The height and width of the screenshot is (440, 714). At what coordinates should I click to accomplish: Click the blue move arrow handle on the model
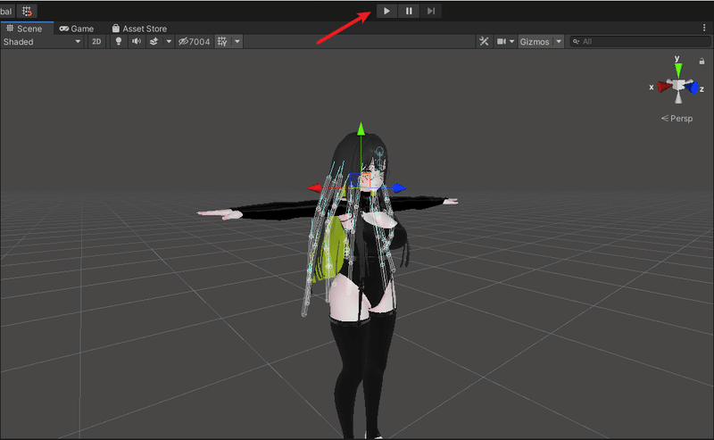click(x=399, y=187)
